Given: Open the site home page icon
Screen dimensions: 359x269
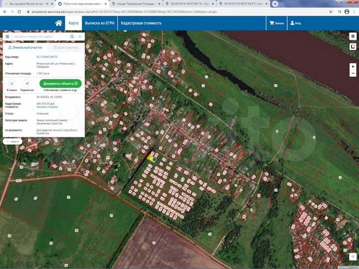Looking at the screenshot, I should [x=59, y=23].
